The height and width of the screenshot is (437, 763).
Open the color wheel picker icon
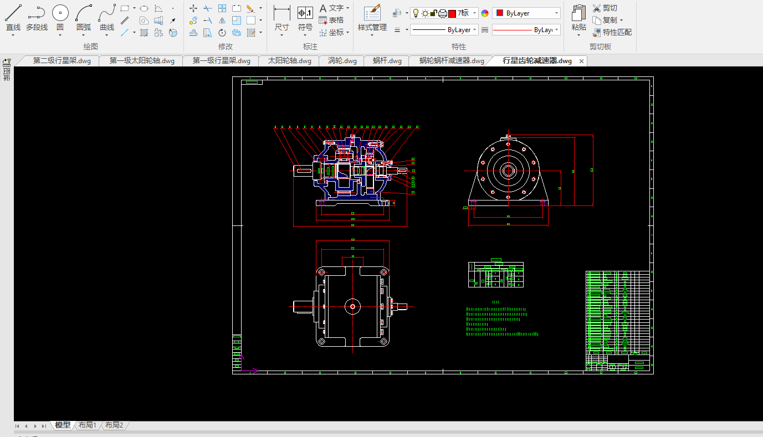485,13
